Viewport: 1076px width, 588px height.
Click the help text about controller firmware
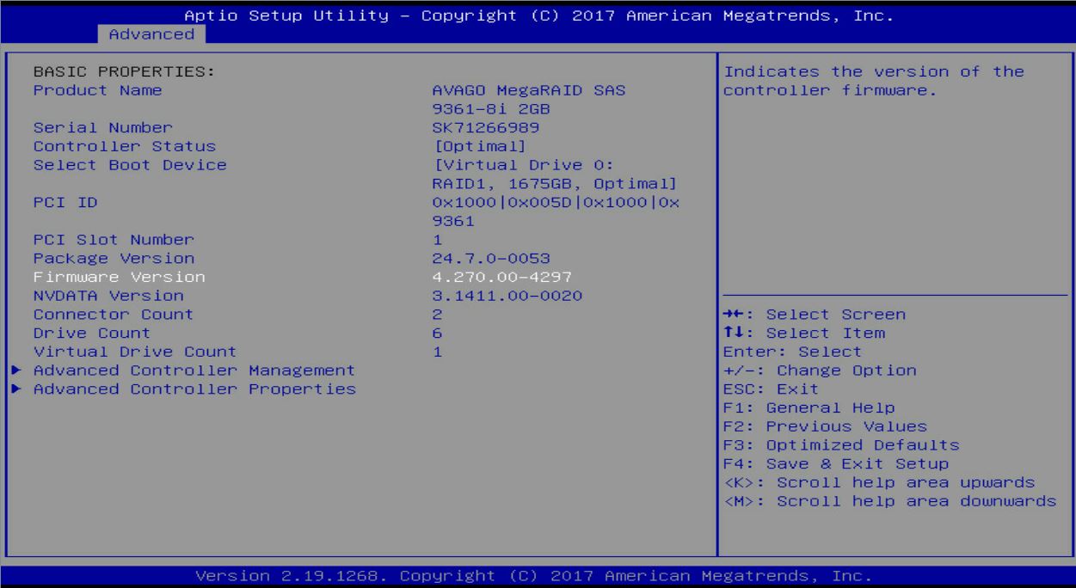pos(874,80)
